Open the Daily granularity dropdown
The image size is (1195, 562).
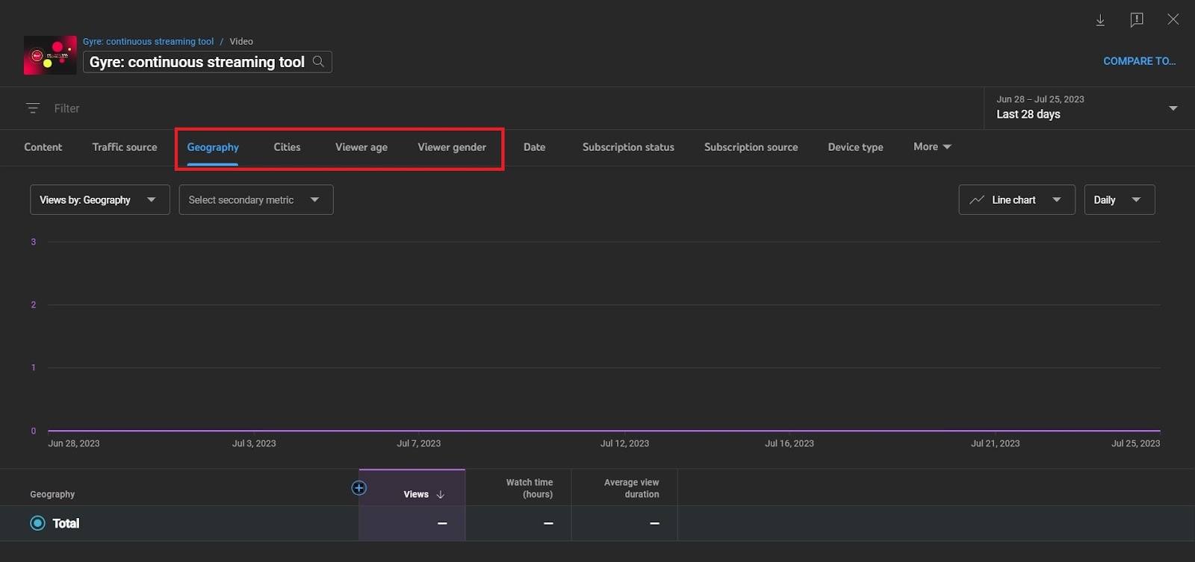coord(1120,200)
